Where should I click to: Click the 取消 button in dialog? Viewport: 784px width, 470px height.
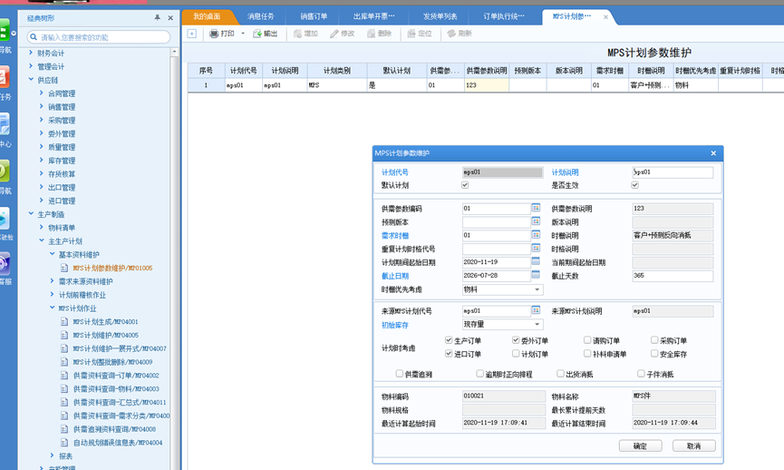coord(693,446)
